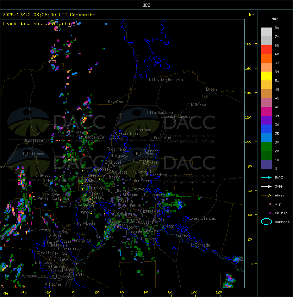The height and width of the screenshot is (297, 293).
Task: Click the 'Track data not available' message
Action: click(36, 24)
